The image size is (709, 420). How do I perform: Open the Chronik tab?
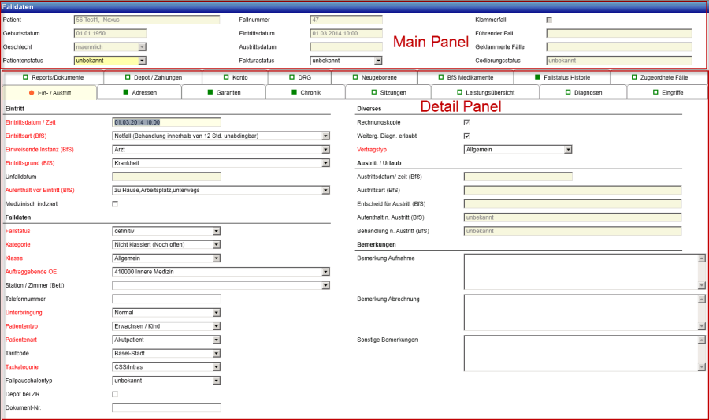point(306,92)
